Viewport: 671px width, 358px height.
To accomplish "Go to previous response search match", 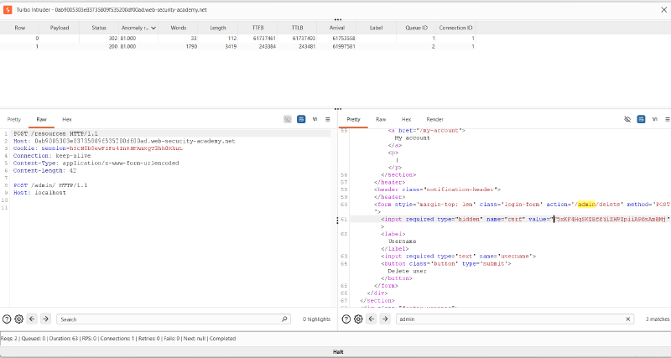I will click(x=372, y=319).
